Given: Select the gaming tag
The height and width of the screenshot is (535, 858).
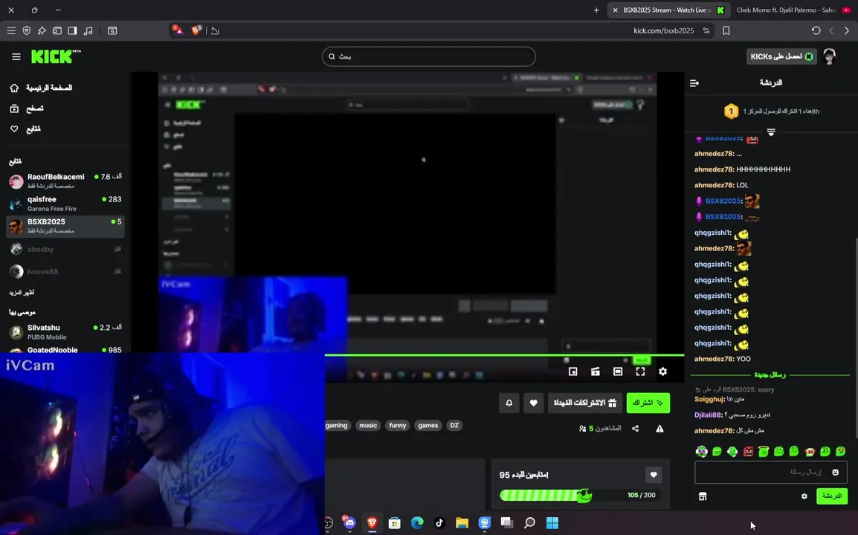Looking at the screenshot, I should [337, 426].
